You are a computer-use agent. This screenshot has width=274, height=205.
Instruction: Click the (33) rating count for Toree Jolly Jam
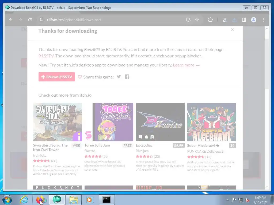coord(105,156)
